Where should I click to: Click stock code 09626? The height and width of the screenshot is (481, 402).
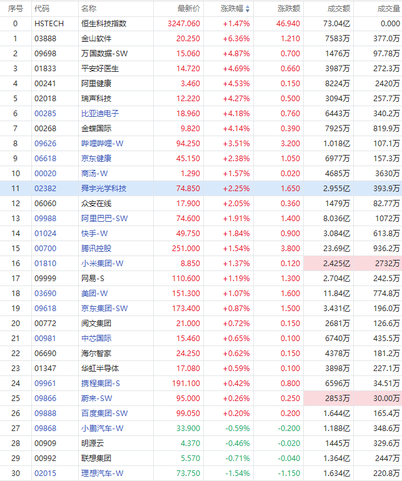tap(45, 144)
